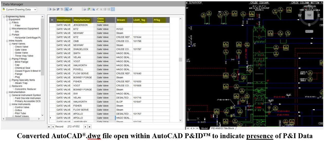325x141 pixels.
Task: Click the green-arrow sheet icon after Print
Action: pyautogui.click(x=88, y=9)
